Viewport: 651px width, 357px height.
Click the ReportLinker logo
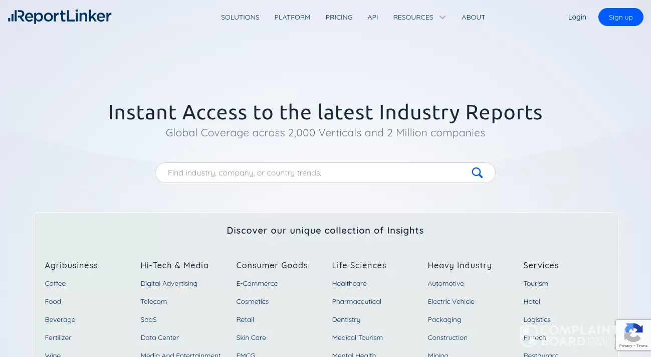coord(60,17)
